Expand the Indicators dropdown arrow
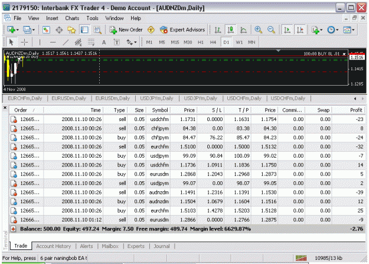Screen dimensions: 369x264 321,30
